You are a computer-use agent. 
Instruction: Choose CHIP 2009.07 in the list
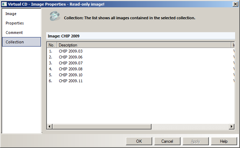[x=71, y=63]
